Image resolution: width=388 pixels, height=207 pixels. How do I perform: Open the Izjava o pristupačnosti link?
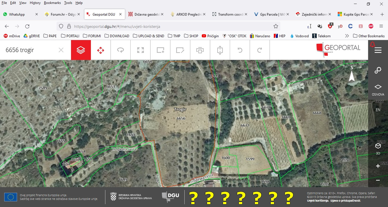click(x=346, y=201)
